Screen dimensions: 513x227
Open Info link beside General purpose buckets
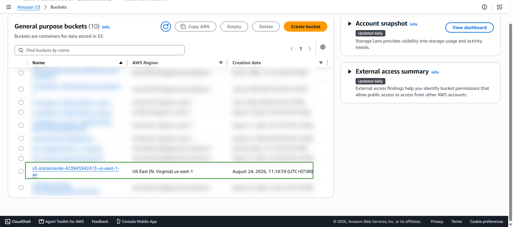106,27
